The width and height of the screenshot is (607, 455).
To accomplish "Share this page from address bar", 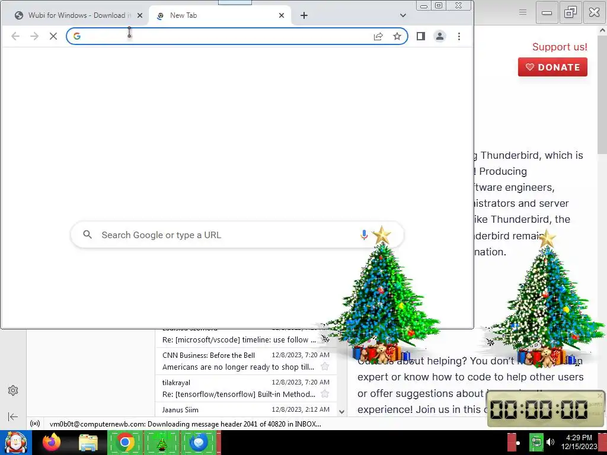I will 378,36.
